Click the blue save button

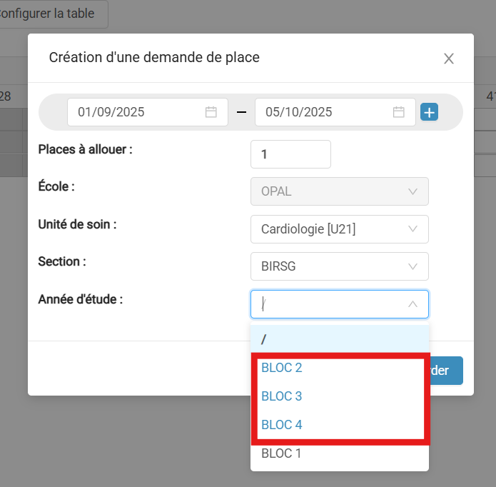(446, 371)
